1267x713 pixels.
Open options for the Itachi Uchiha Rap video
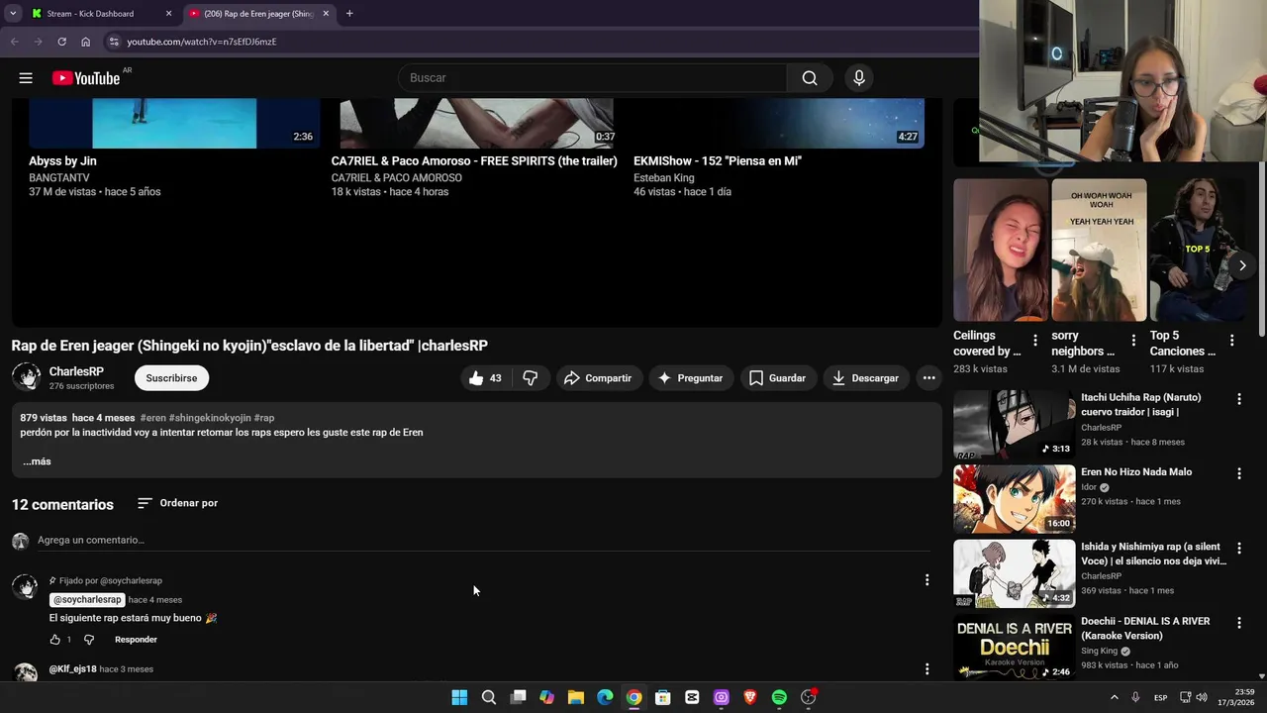1238,399
